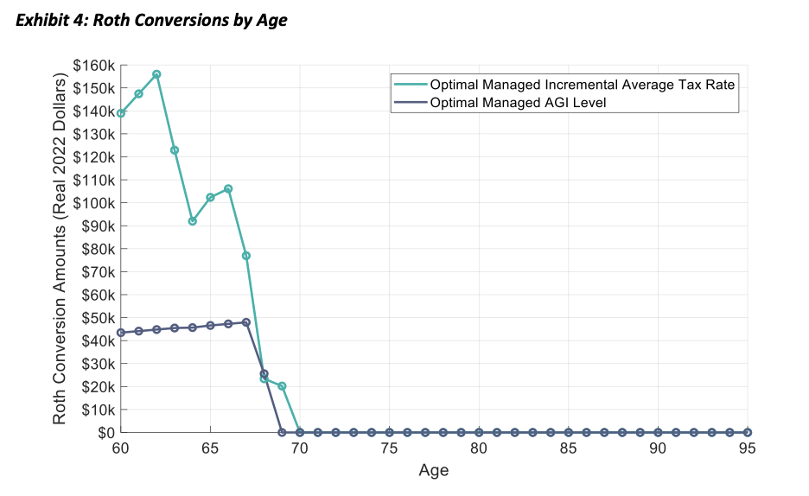Click the teal legend line swatch
Screen dimensions: 809x496
coord(411,85)
